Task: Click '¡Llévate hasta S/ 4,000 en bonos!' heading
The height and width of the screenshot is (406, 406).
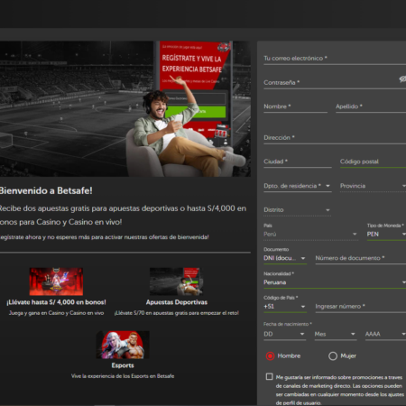Action: pos(56,302)
